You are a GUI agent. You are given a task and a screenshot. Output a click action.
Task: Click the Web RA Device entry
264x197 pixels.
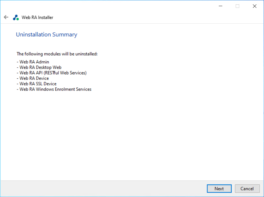[33, 78]
